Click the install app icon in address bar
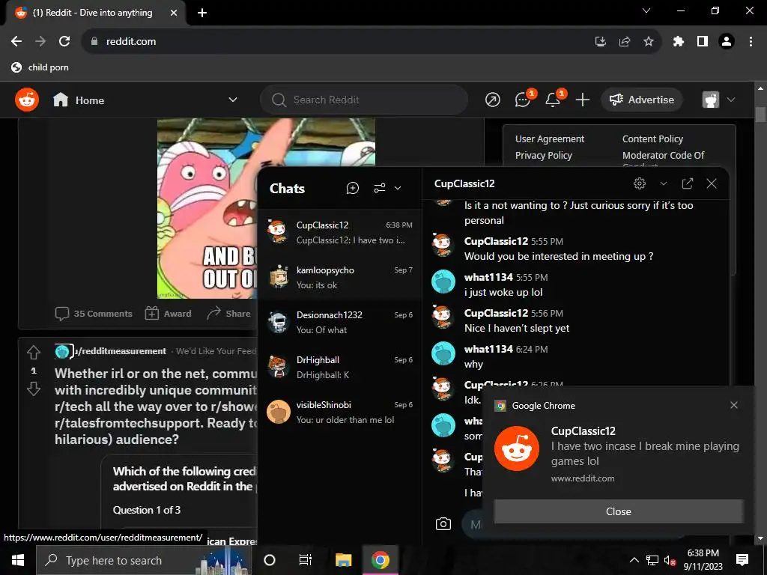Viewport: 767px width, 575px height. point(601,42)
